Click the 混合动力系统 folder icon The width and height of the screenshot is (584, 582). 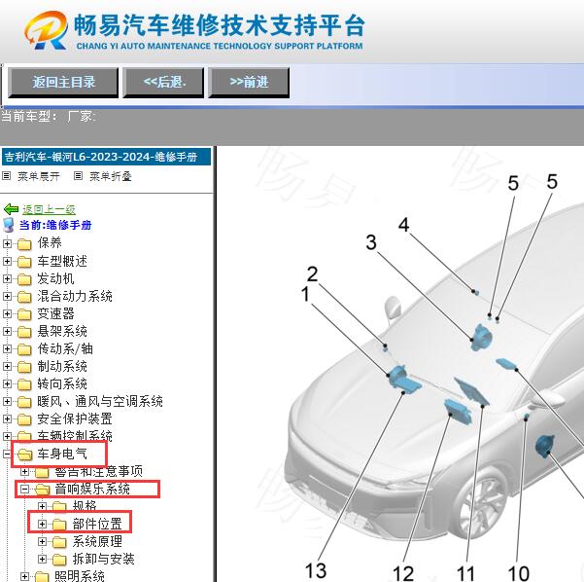24,297
